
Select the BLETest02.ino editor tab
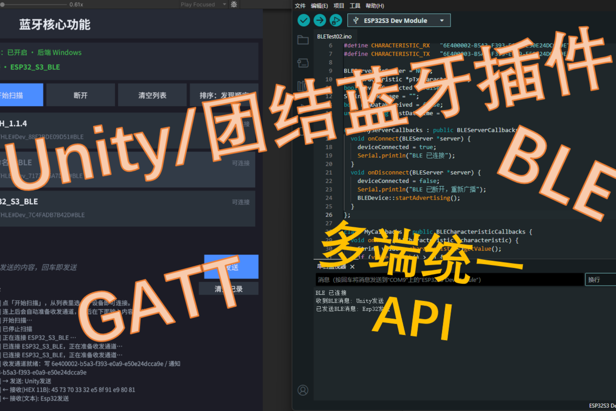pos(335,36)
